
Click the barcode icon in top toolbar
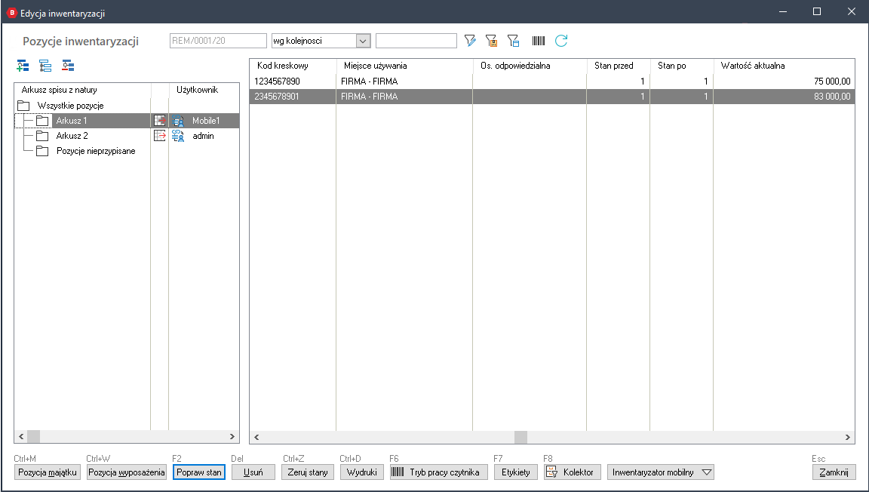tap(538, 41)
